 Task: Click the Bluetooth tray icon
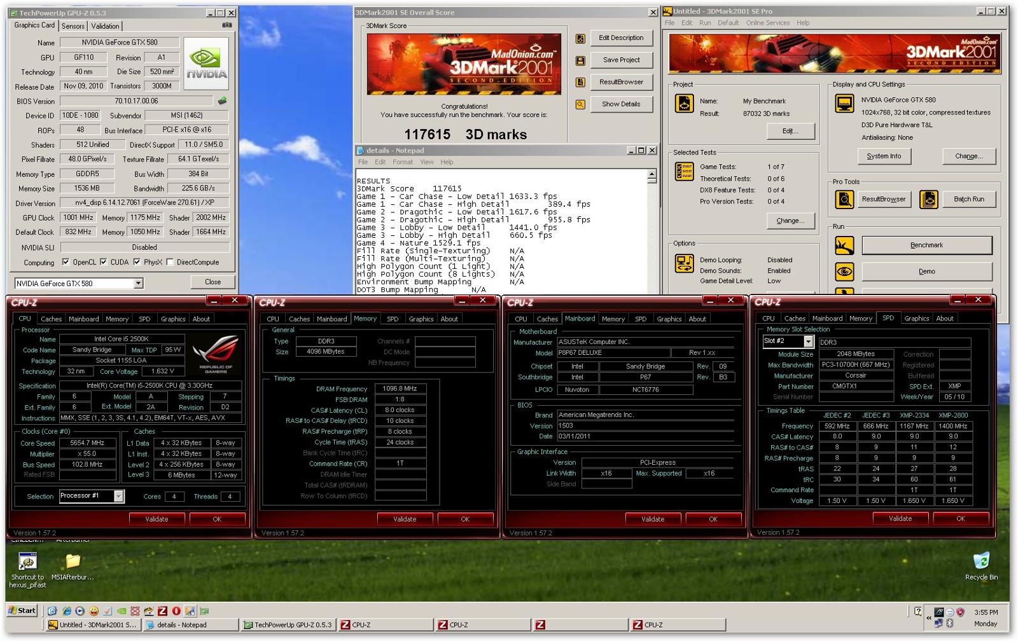click(x=949, y=624)
